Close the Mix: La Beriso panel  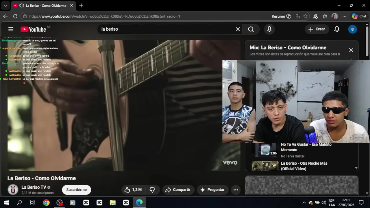click(x=351, y=50)
